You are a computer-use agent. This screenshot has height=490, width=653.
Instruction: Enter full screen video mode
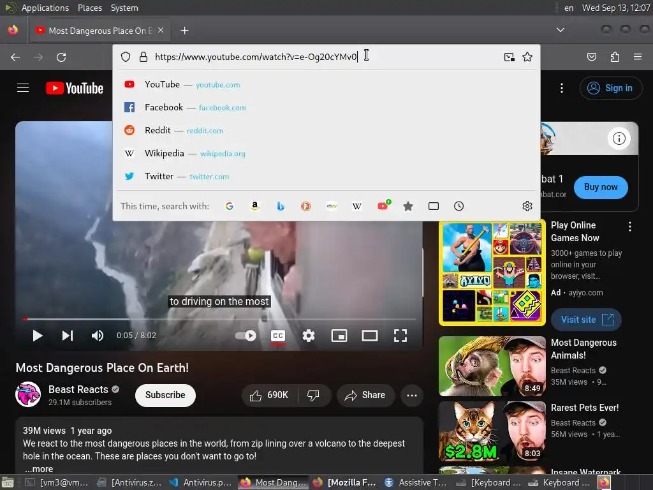pos(400,336)
